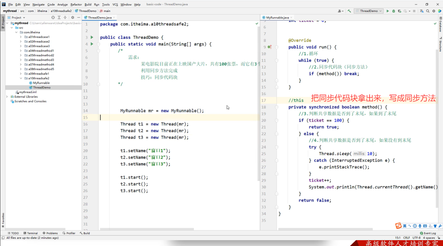Screen dimensions: 443x246
Task: Click run gutter icon beside main method line 4
Action: (x=92, y=44)
